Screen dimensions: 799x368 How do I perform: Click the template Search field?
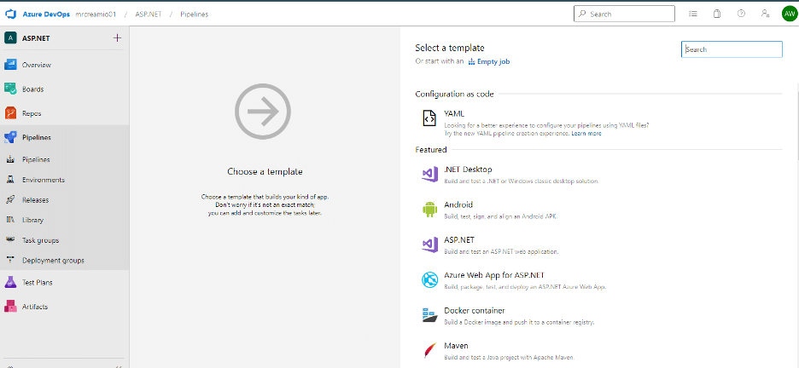[x=732, y=49]
